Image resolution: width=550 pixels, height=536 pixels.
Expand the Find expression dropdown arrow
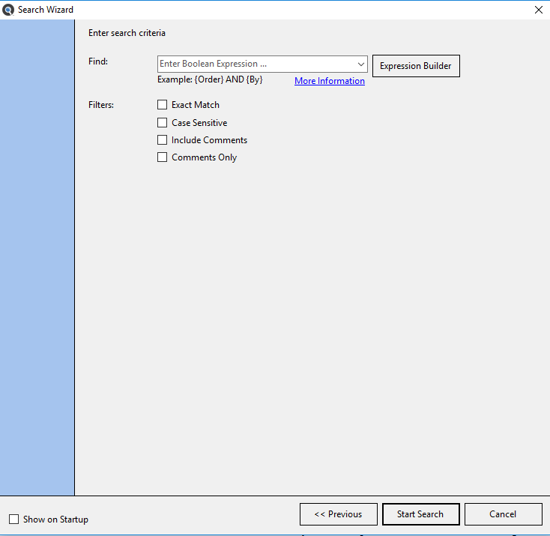pos(360,64)
